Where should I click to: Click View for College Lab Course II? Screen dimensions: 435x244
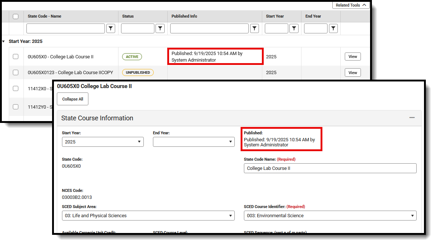tap(352, 57)
